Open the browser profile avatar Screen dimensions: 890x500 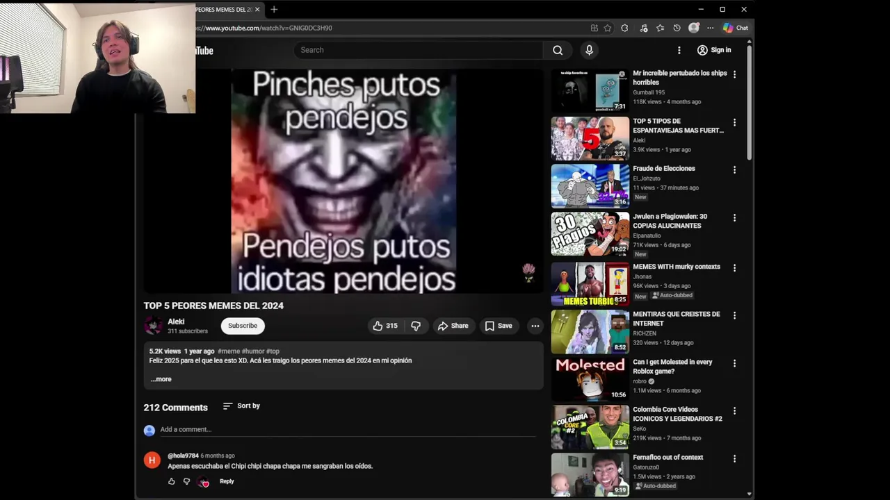(693, 28)
